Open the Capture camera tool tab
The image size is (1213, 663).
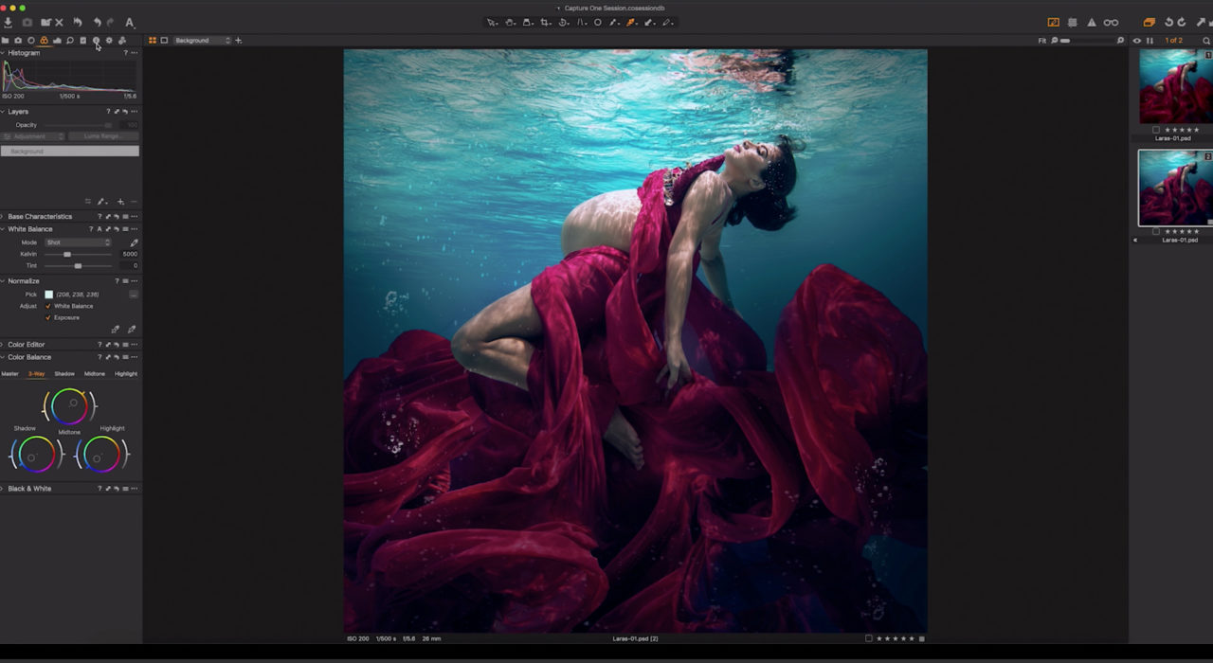point(18,41)
